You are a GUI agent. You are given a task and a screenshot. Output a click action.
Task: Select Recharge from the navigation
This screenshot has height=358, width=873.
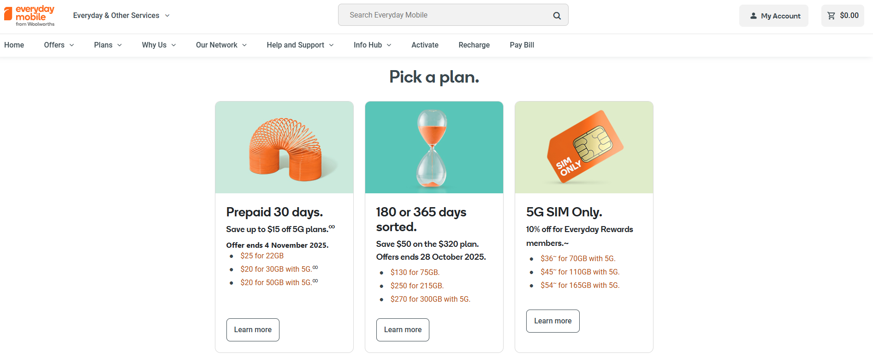[474, 45]
